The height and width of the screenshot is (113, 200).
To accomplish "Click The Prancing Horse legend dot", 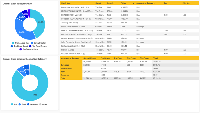I will pyautogui.click(x=21, y=49).
